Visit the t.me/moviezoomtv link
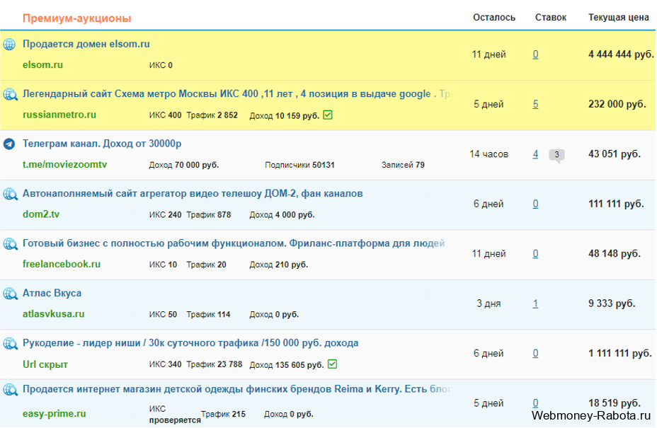 (x=64, y=165)
